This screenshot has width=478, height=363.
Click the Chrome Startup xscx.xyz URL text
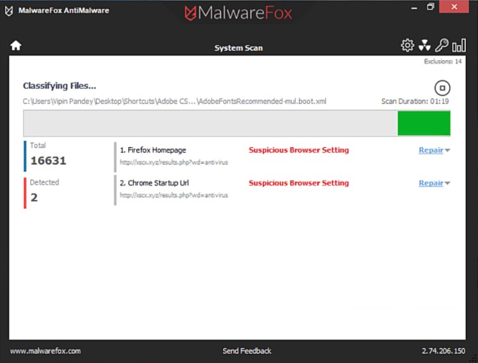pyautogui.click(x=174, y=195)
